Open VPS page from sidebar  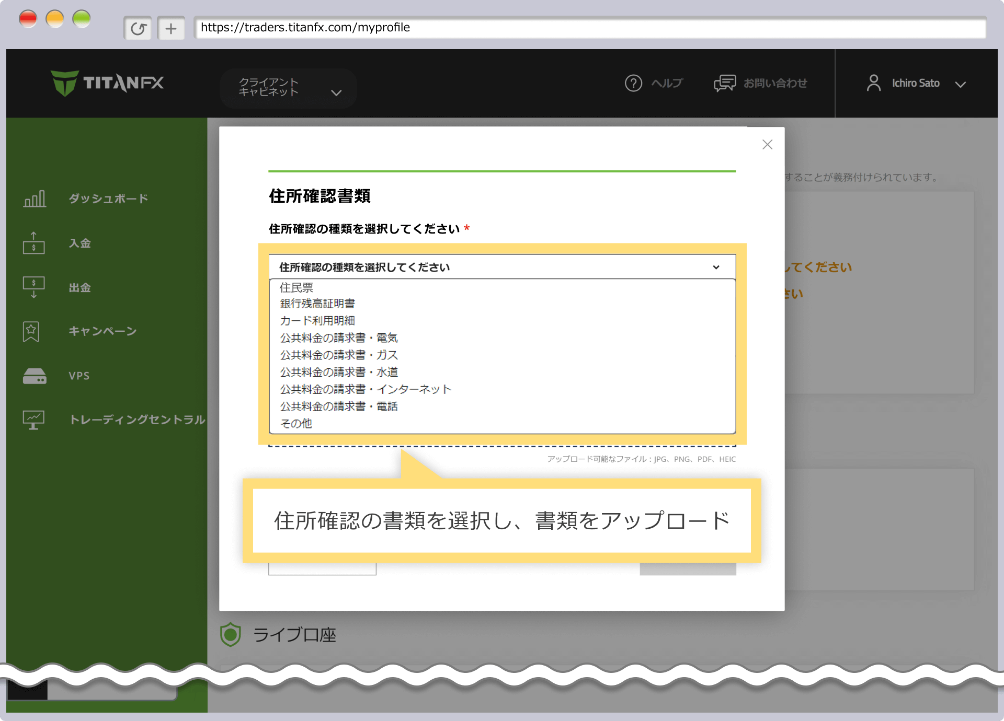pos(79,376)
